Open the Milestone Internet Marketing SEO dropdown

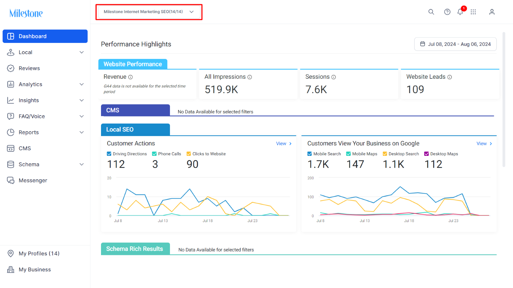(149, 12)
